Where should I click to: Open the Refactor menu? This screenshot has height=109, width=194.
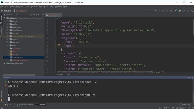pyautogui.click(x=34, y=6)
